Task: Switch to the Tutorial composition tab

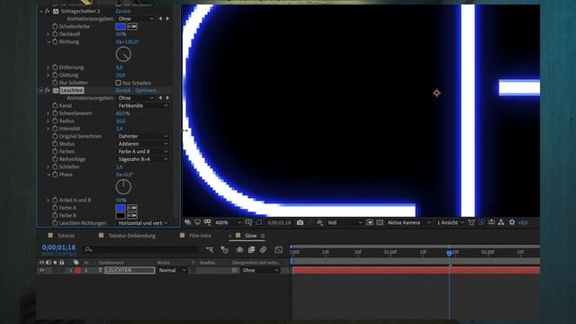Action: pyautogui.click(x=66, y=236)
